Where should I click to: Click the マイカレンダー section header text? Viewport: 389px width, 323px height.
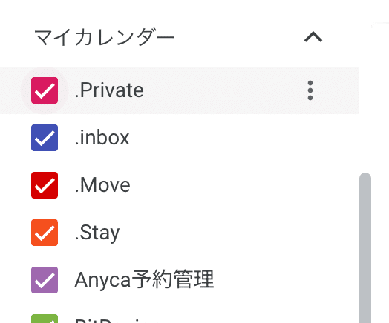tap(104, 37)
